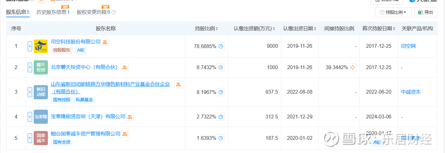Viewport: 445px width, 153px height.
Task: Select the 2021-12-29 contribution date
Action: (300, 117)
